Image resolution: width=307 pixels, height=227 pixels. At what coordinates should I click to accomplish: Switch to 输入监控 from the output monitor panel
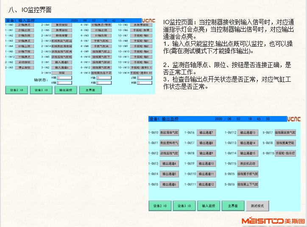pyautogui.click(x=209, y=206)
